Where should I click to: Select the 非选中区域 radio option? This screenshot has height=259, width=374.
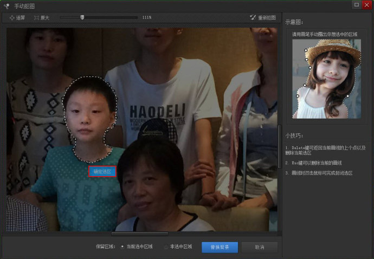click(178, 247)
